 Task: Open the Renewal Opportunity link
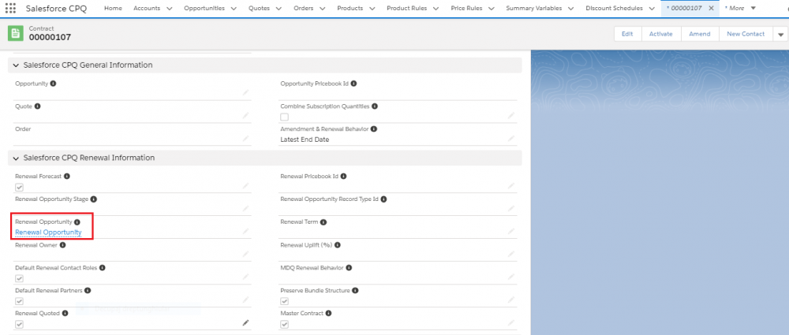pos(48,232)
